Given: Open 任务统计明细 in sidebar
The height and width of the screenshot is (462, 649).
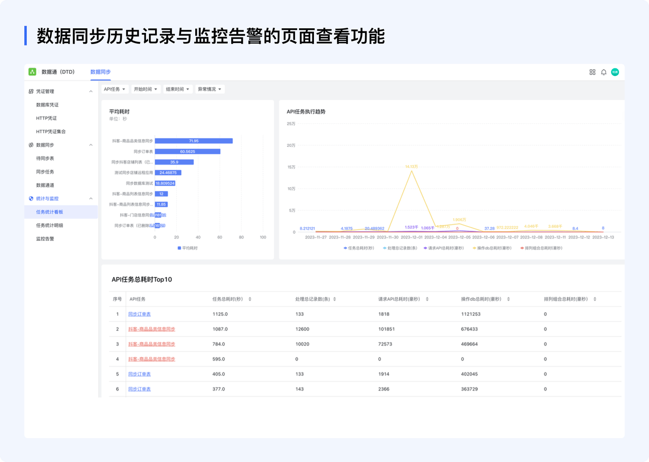Looking at the screenshot, I should tap(50, 225).
